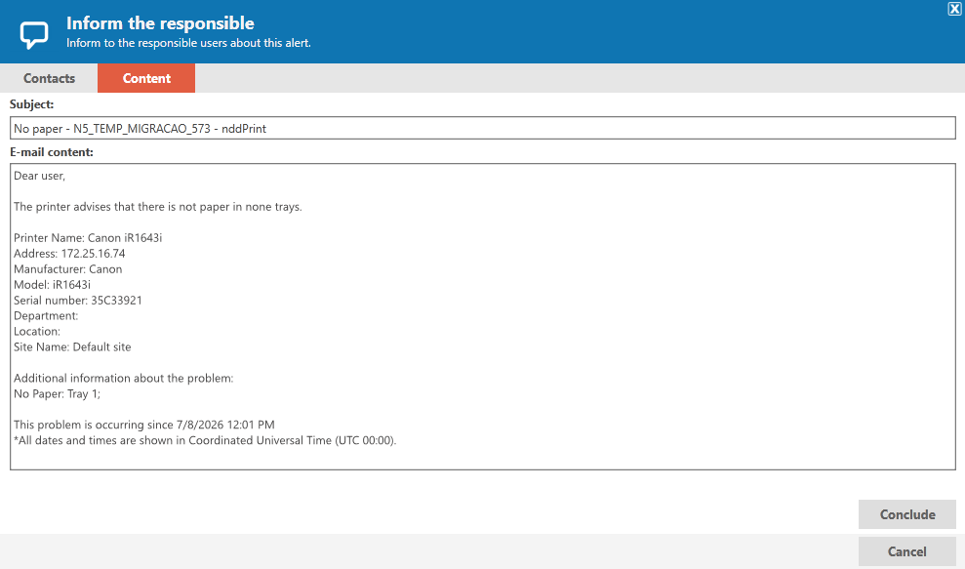The height and width of the screenshot is (569, 965).
Task: Click the Coordinated Universal Time note line
Action: tap(205, 440)
